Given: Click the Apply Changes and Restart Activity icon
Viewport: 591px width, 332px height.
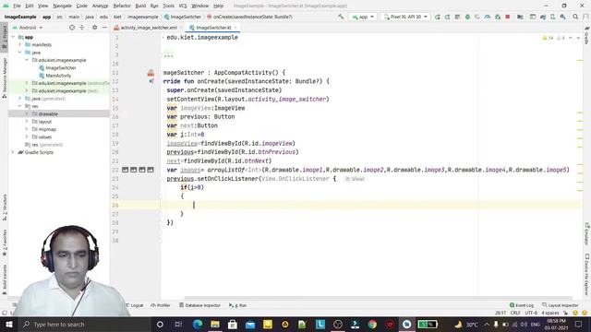Looking at the screenshot, I should pyautogui.click(x=447, y=17).
